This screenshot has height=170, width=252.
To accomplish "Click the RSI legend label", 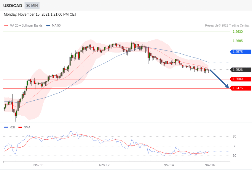I will 12,127.
